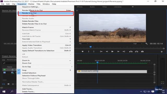Open the Button Editor plus icon
167x94 pixels.
click(x=162, y=52)
